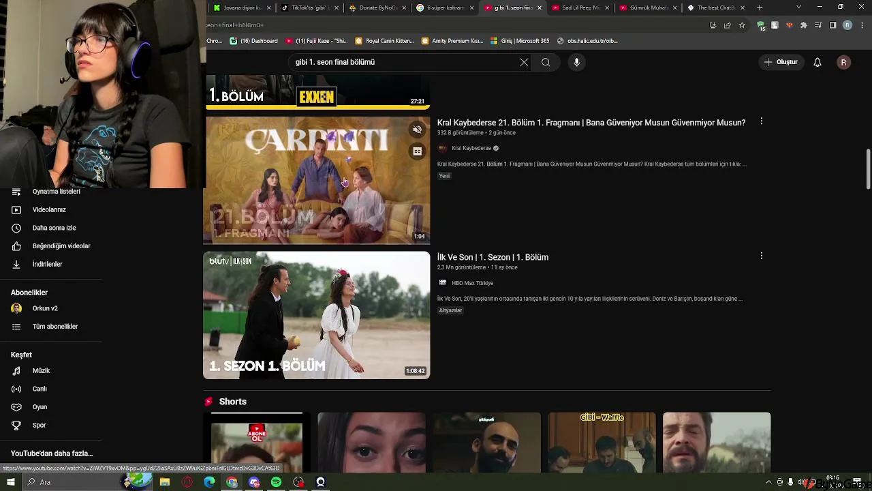Open the tab search chevron
Viewport: 872px width, 491px height.
pos(798,7)
